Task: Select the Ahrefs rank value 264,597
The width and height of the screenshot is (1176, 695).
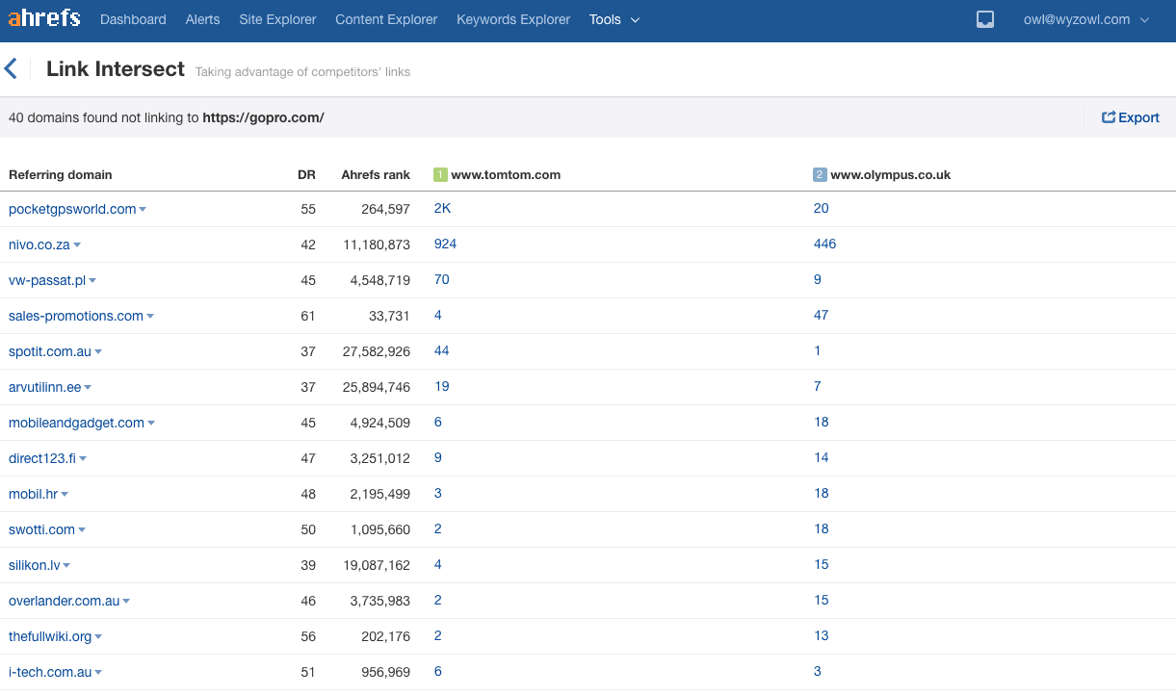Action: 386,209
